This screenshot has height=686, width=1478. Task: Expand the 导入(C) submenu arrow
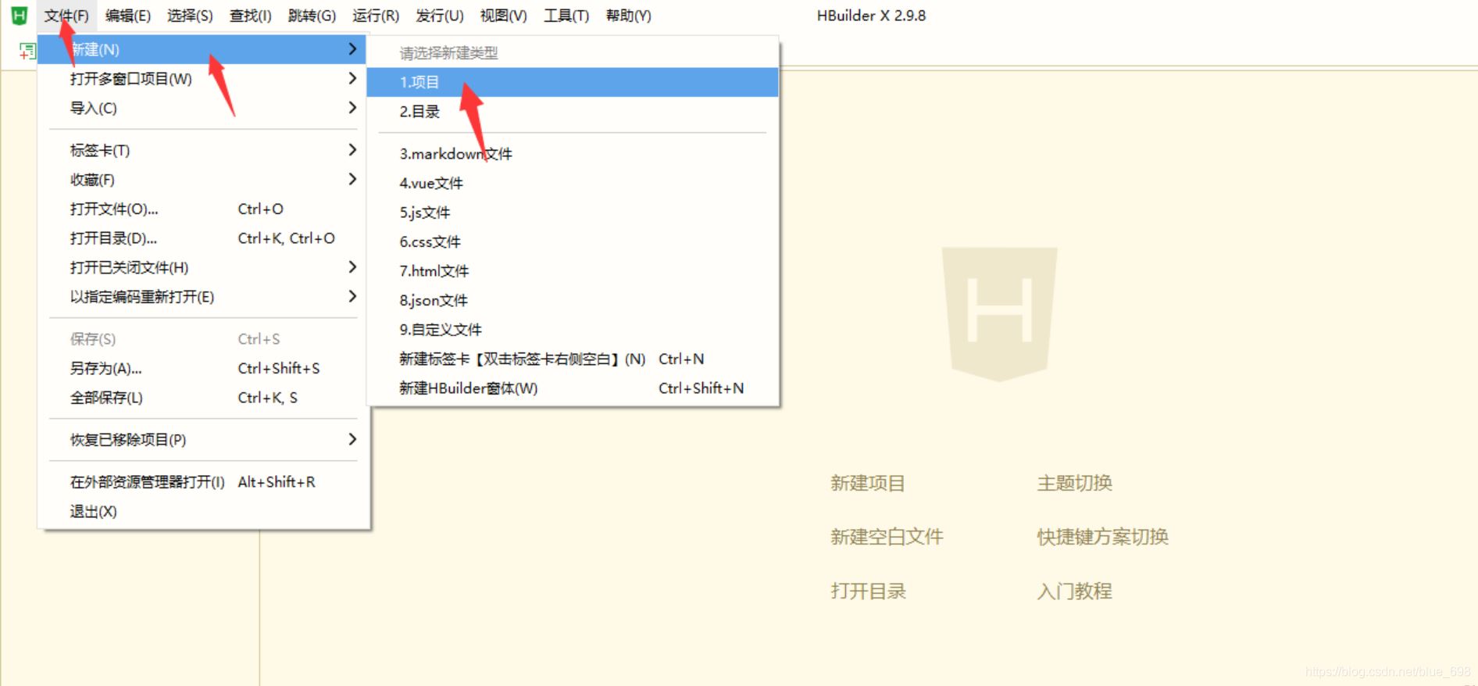tap(352, 107)
